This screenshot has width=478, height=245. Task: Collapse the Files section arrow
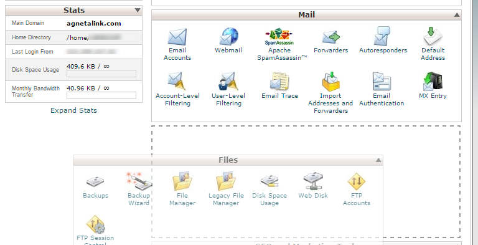tap(378, 160)
